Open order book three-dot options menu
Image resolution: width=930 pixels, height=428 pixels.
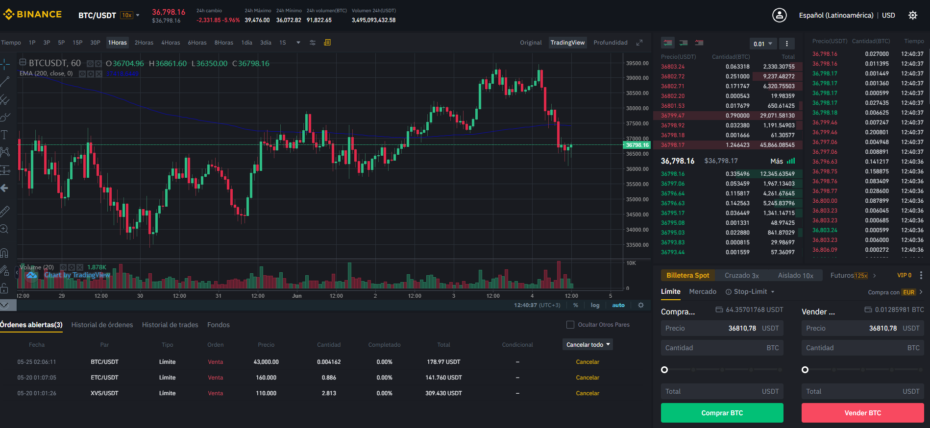point(787,44)
